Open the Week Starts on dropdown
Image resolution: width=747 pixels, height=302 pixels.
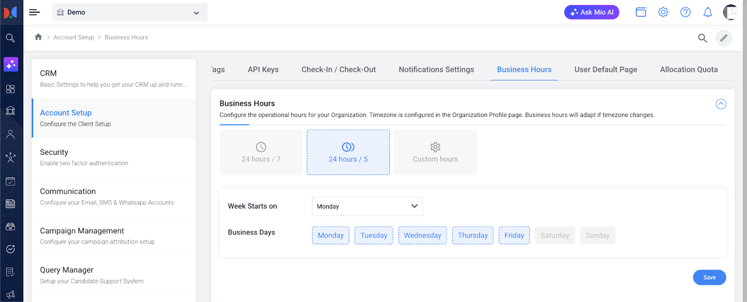[367, 206]
